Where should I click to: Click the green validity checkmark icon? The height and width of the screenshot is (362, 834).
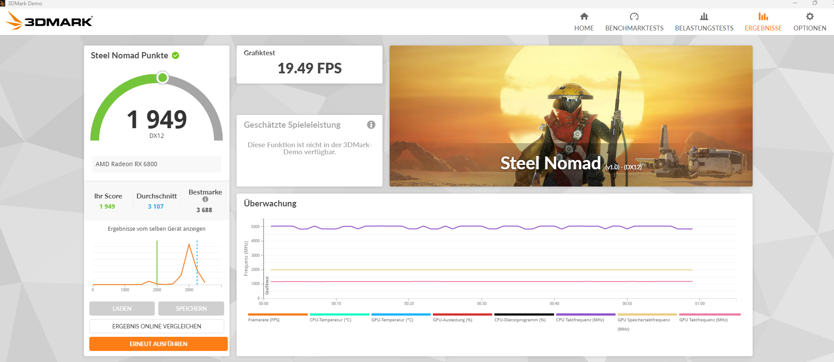tap(176, 55)
